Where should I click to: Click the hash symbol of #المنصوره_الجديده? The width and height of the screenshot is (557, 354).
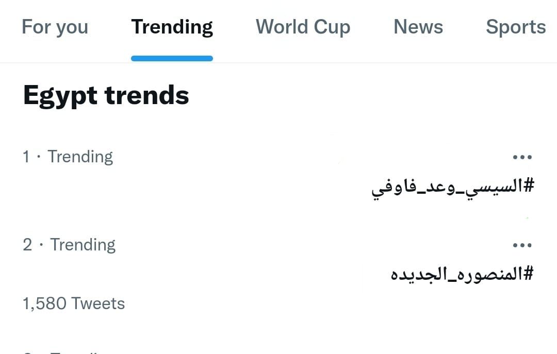(527, 274)
